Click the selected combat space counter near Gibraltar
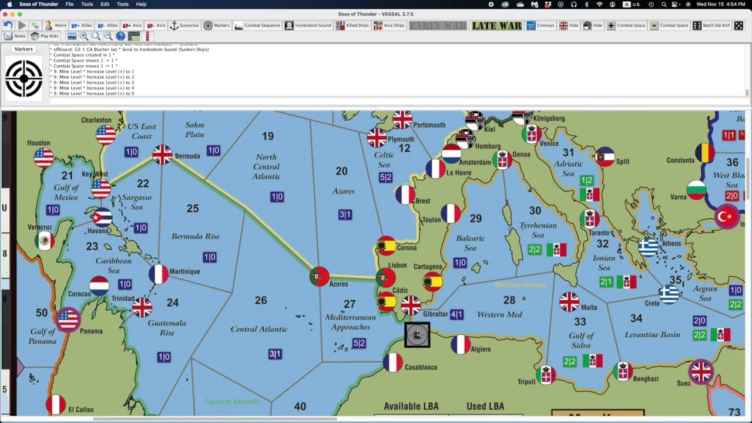 pos(417,335)
